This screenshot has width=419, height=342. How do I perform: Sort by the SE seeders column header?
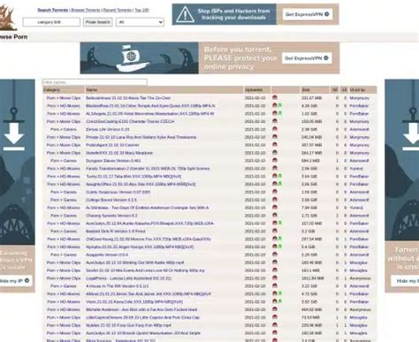pos(335,90)
